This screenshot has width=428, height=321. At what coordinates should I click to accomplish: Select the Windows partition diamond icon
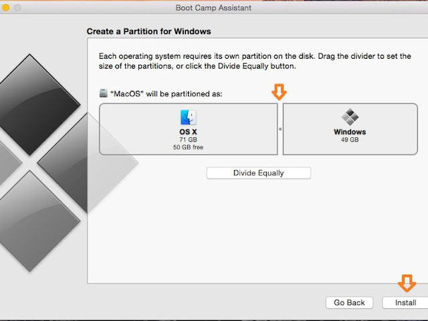coord(350,117)
